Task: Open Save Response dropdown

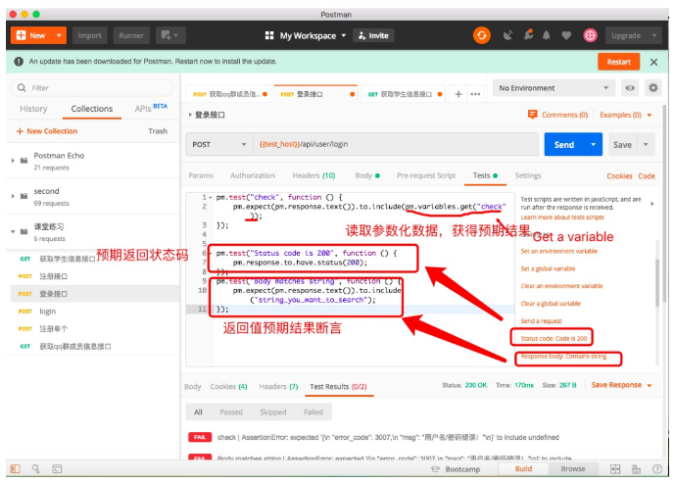Action: tap(621, 385)
